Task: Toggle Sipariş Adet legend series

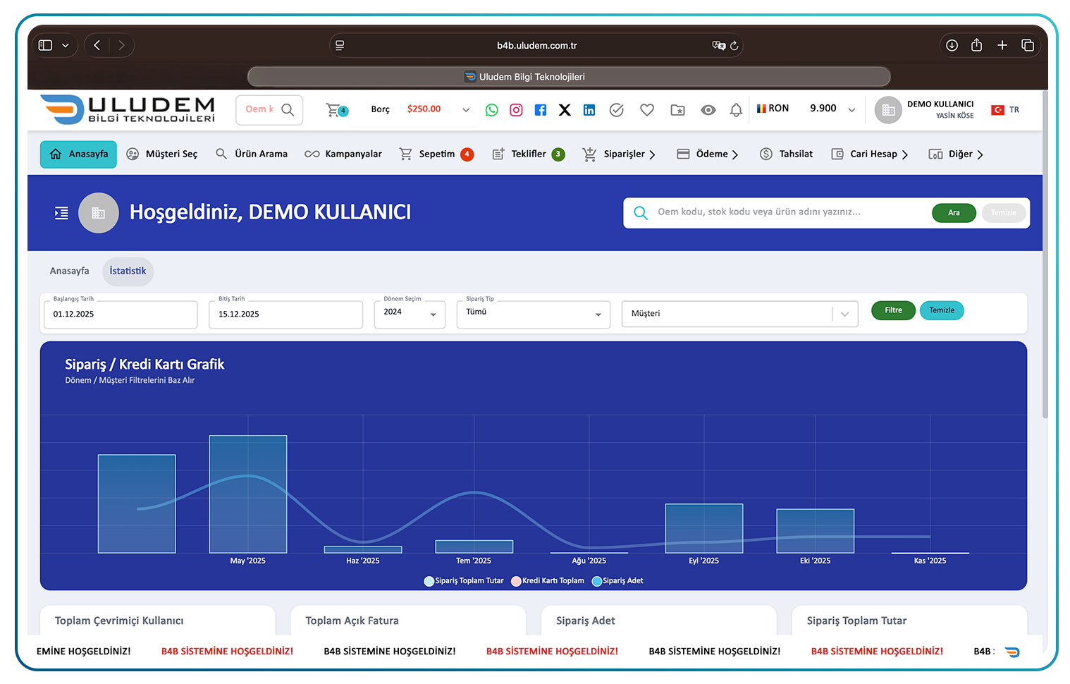Action: tap(617, 581)
